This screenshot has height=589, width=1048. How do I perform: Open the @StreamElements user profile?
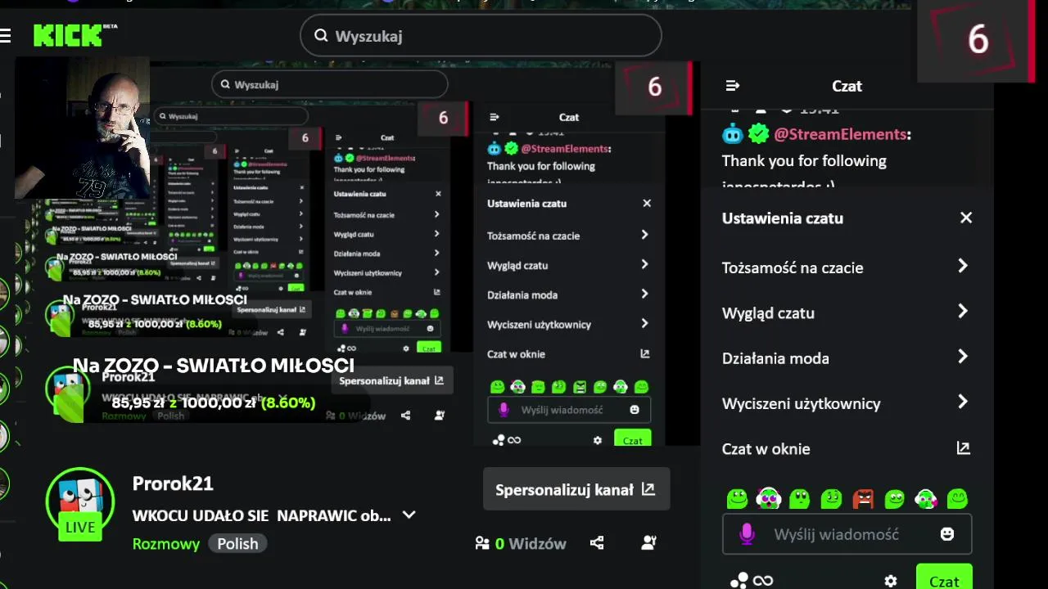[840, 134]
